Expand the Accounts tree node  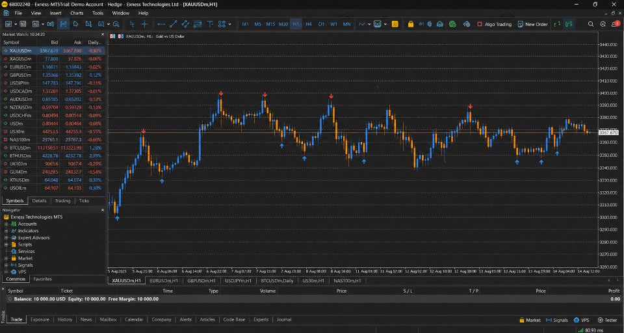click(x=6, y=224)
